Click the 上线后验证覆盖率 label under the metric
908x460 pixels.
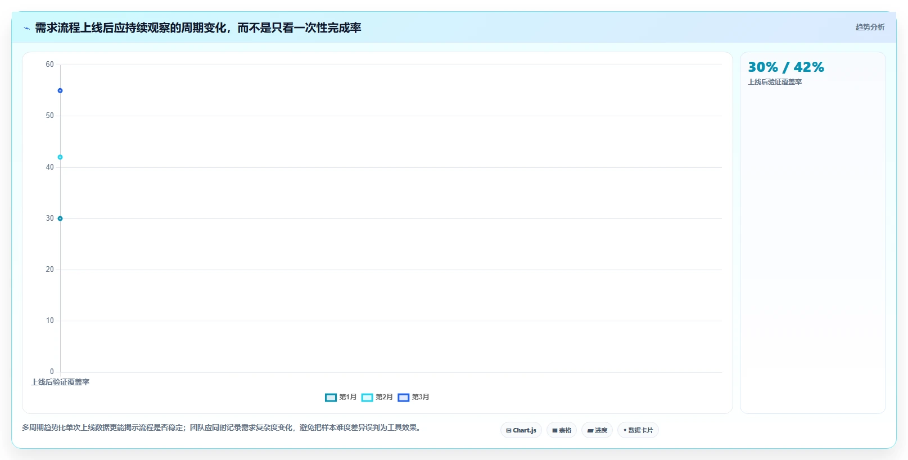tap(775, 82)
